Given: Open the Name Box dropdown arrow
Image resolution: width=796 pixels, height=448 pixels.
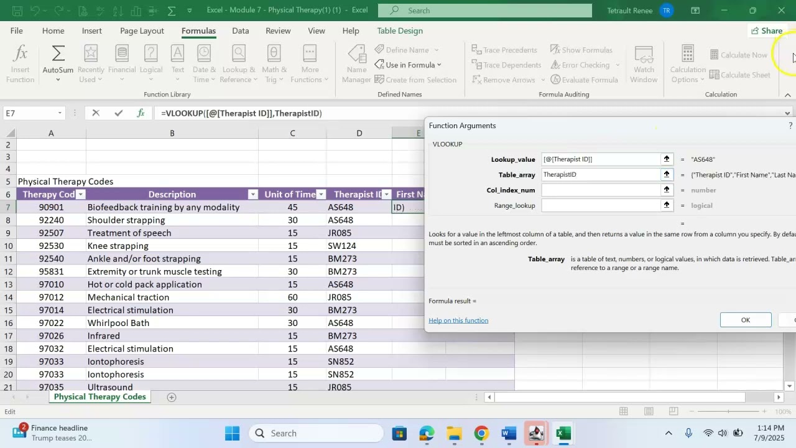Looking at the screenshot, I should [x=60, y=113].
